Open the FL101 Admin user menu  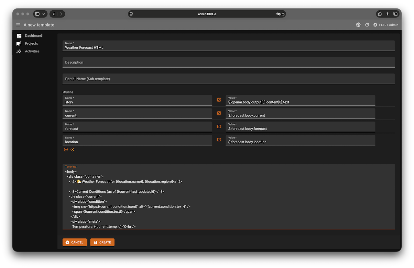[386, 25]
